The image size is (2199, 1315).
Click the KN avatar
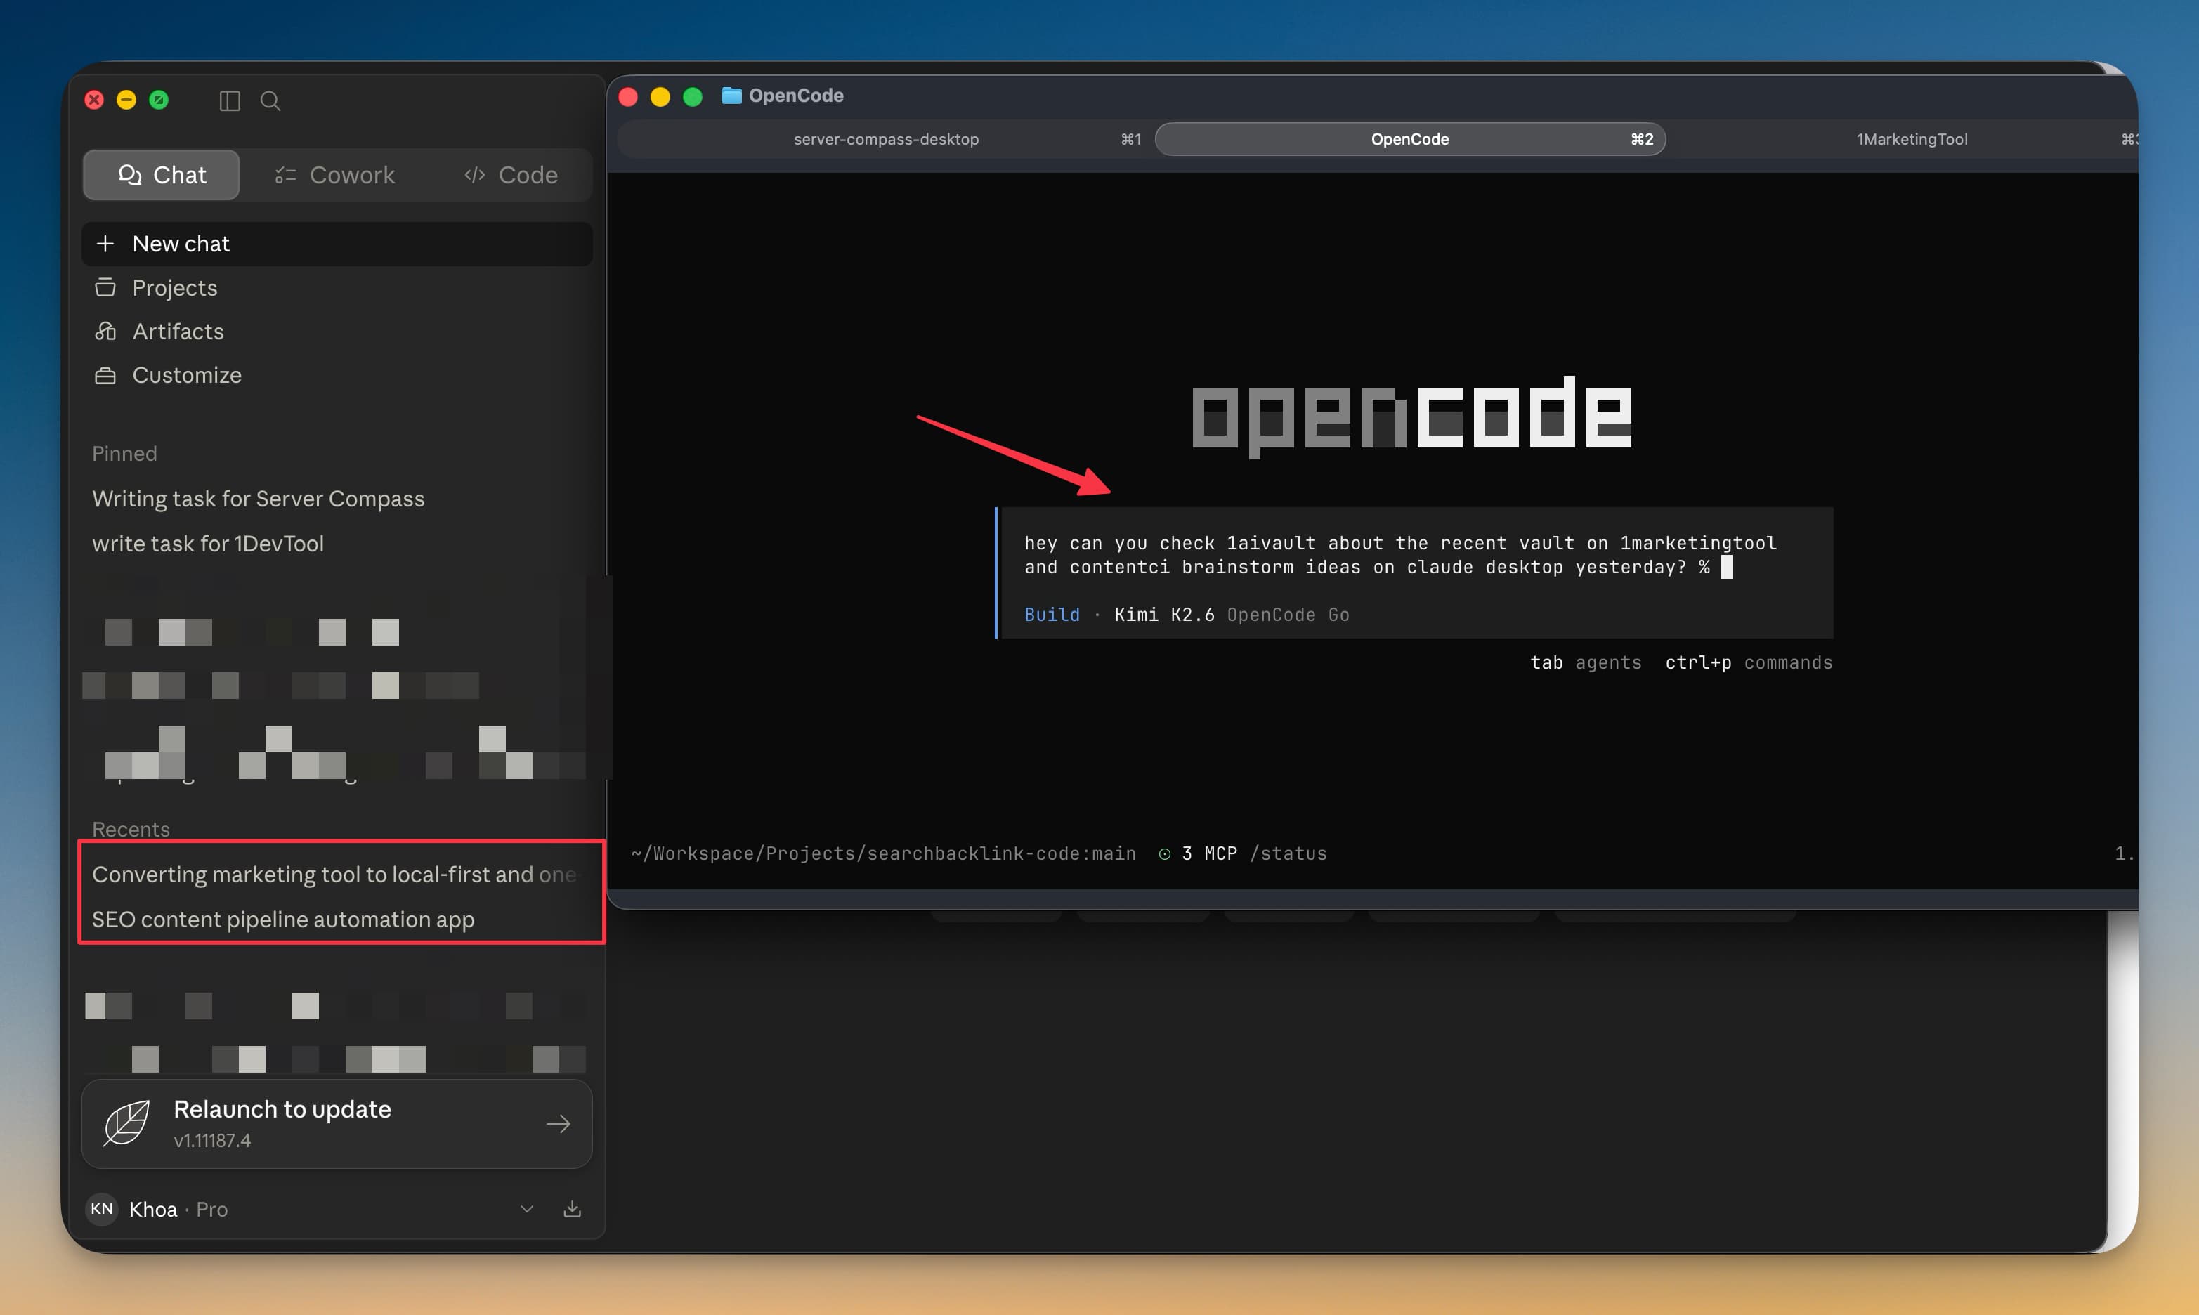pos(102,1209)
